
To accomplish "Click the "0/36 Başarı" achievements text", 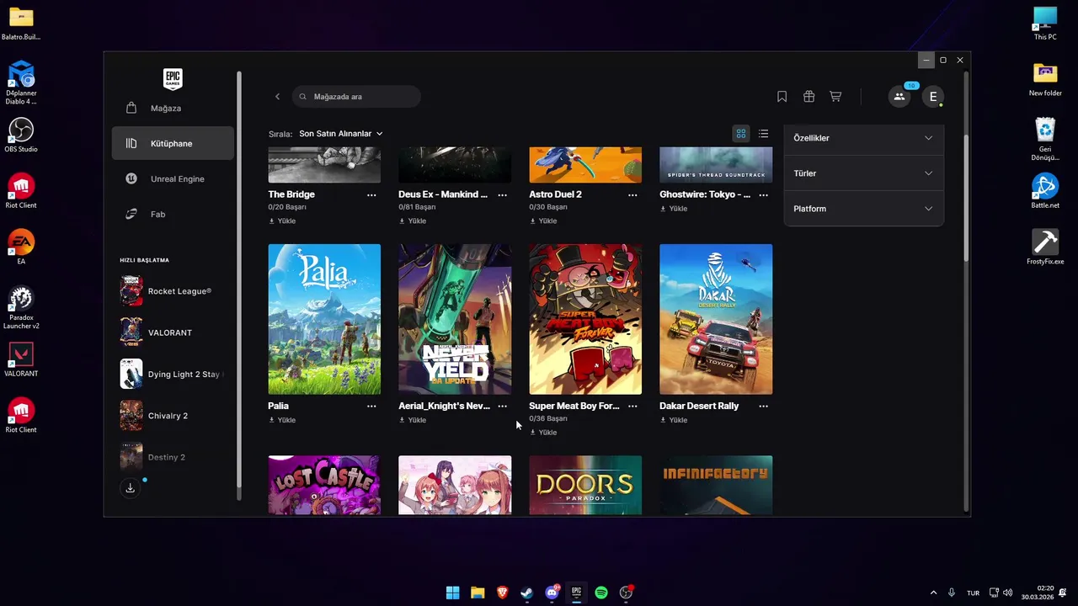I will 548,418.
